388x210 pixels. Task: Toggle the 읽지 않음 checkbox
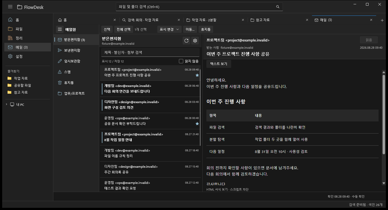181,61
